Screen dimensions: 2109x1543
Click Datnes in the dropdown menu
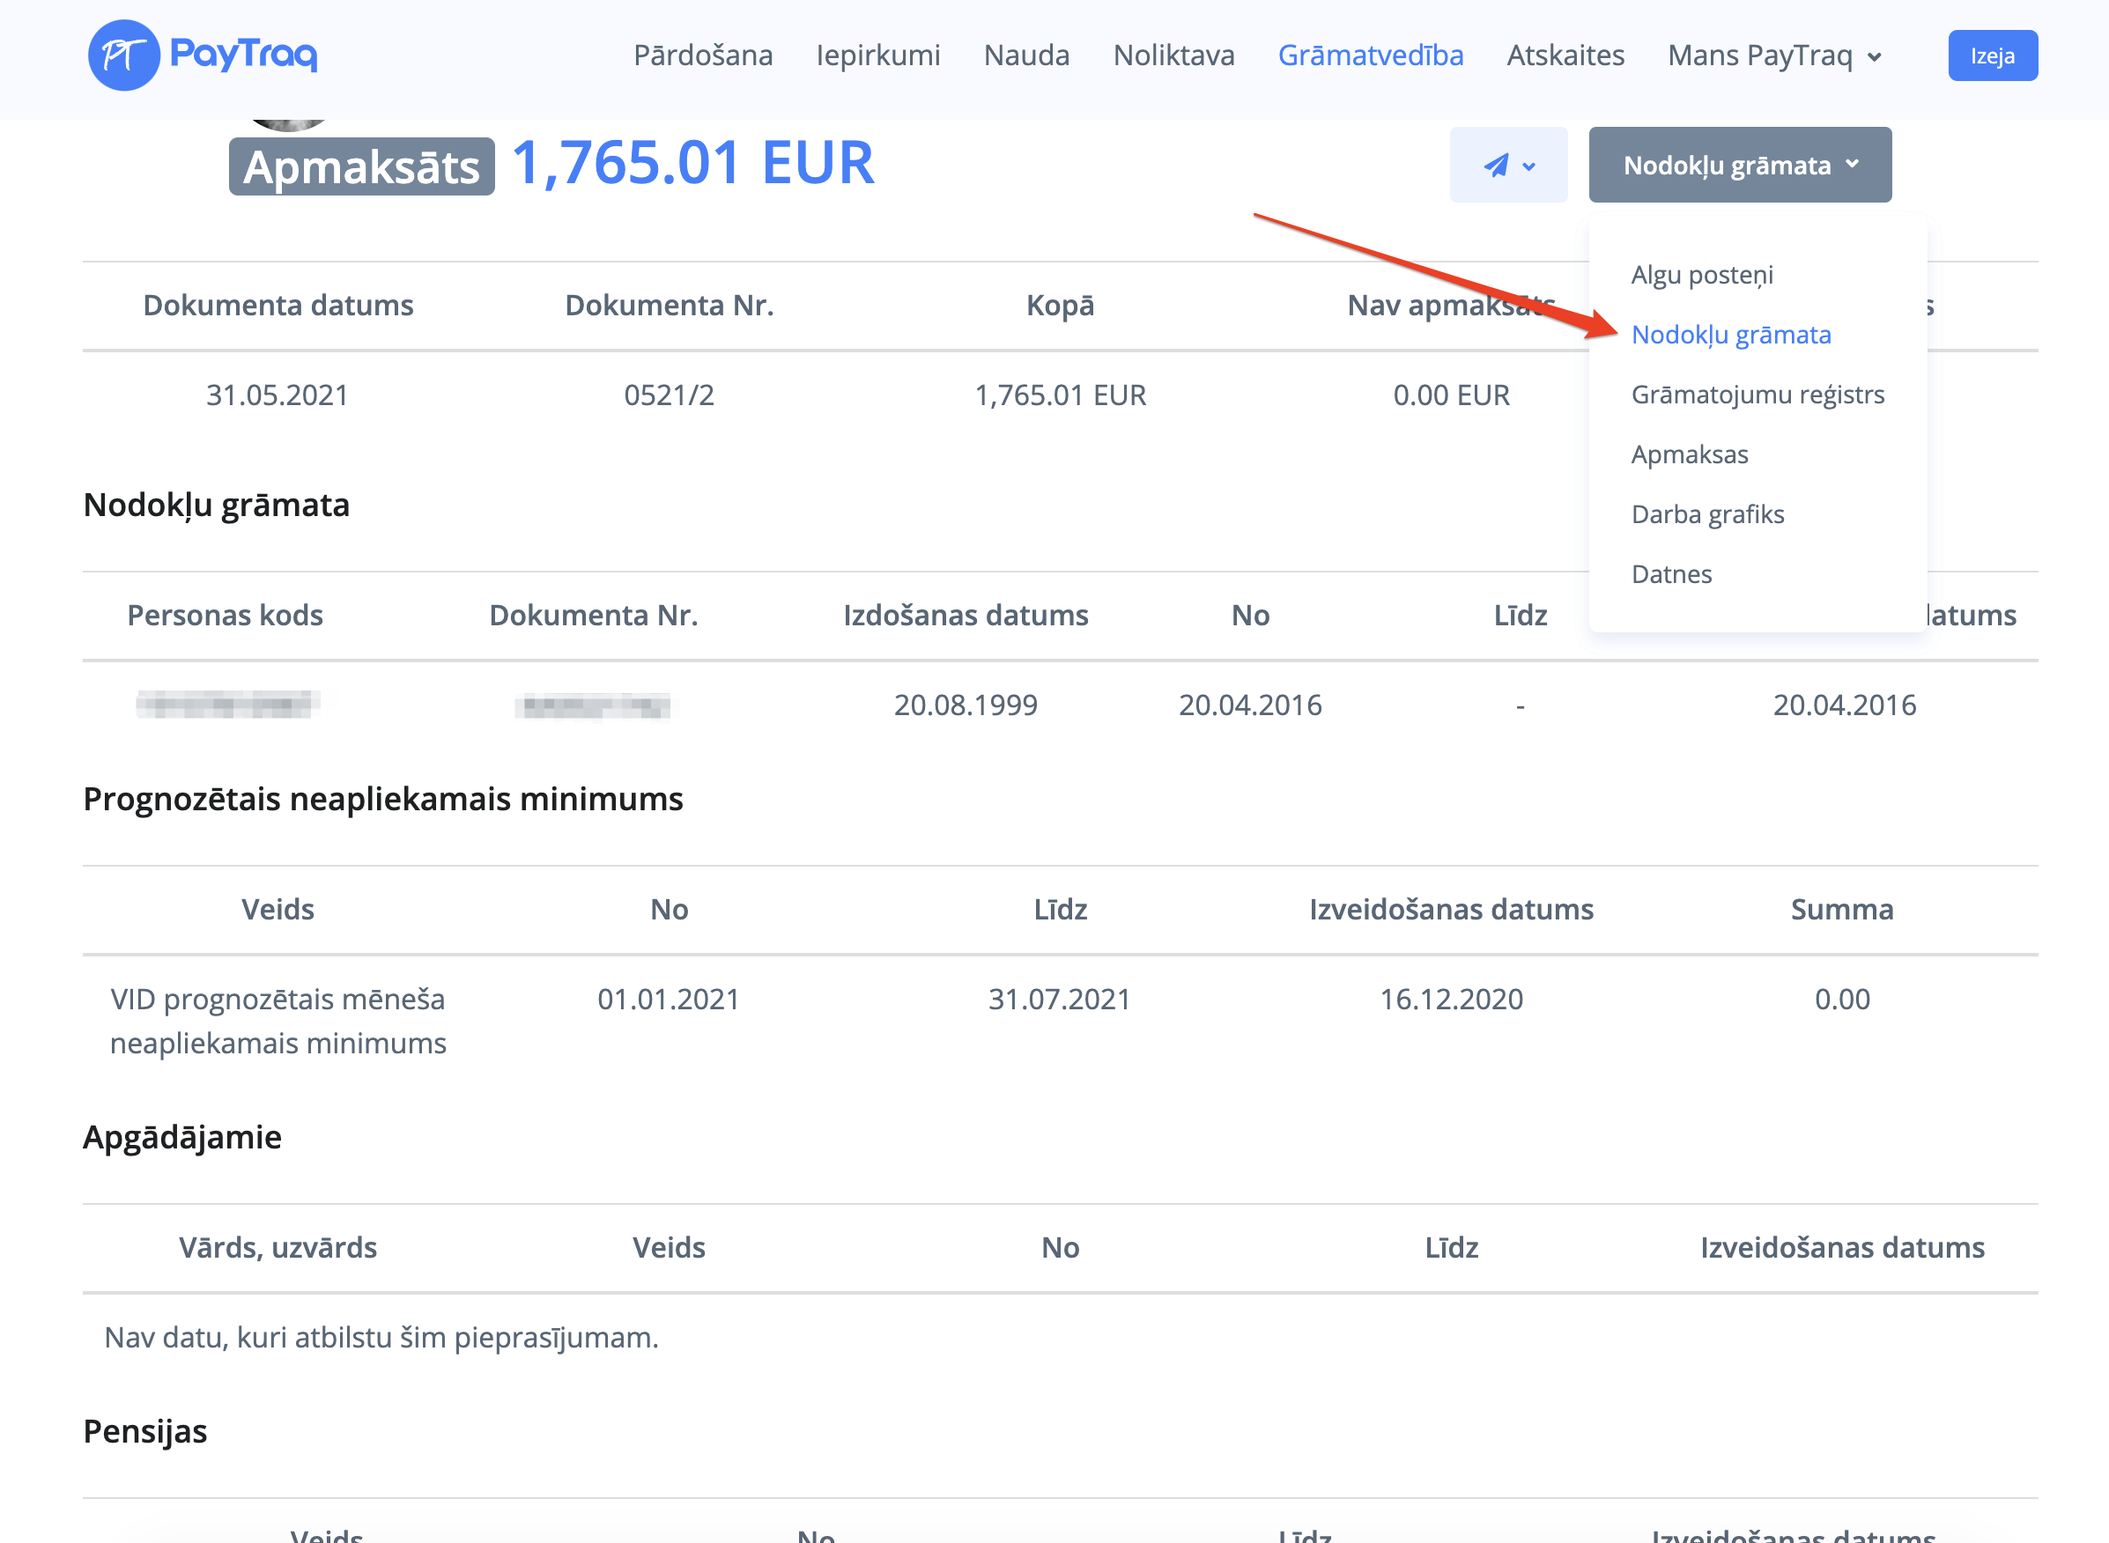pyautogui.click(x=1671, y=573)
